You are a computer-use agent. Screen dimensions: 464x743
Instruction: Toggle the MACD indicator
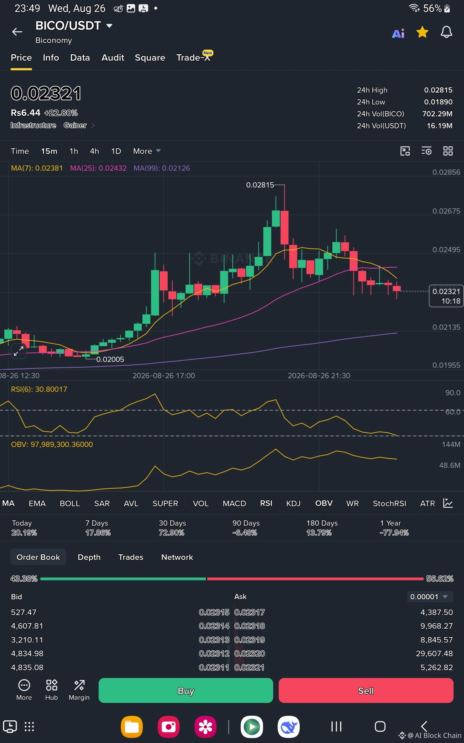point(234,503)
